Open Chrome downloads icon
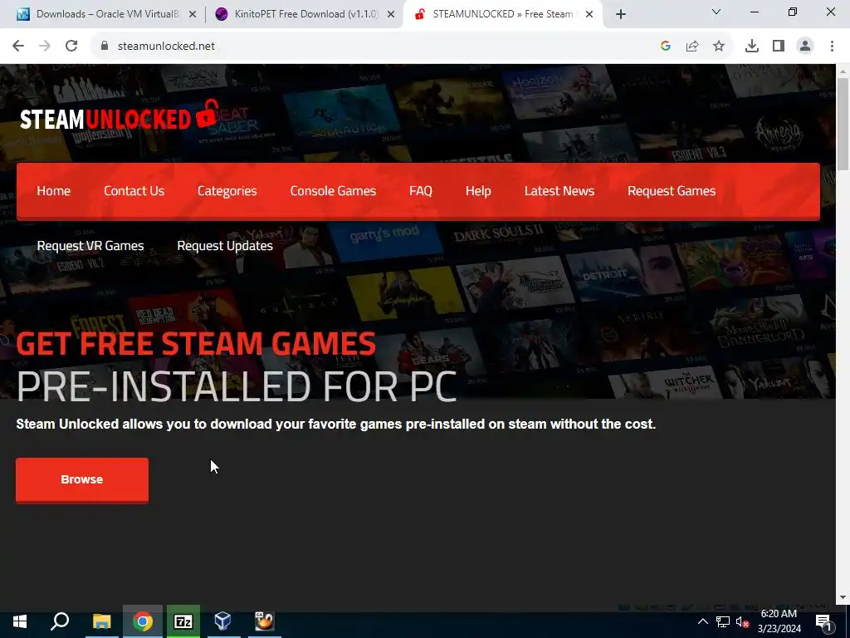 752,47
